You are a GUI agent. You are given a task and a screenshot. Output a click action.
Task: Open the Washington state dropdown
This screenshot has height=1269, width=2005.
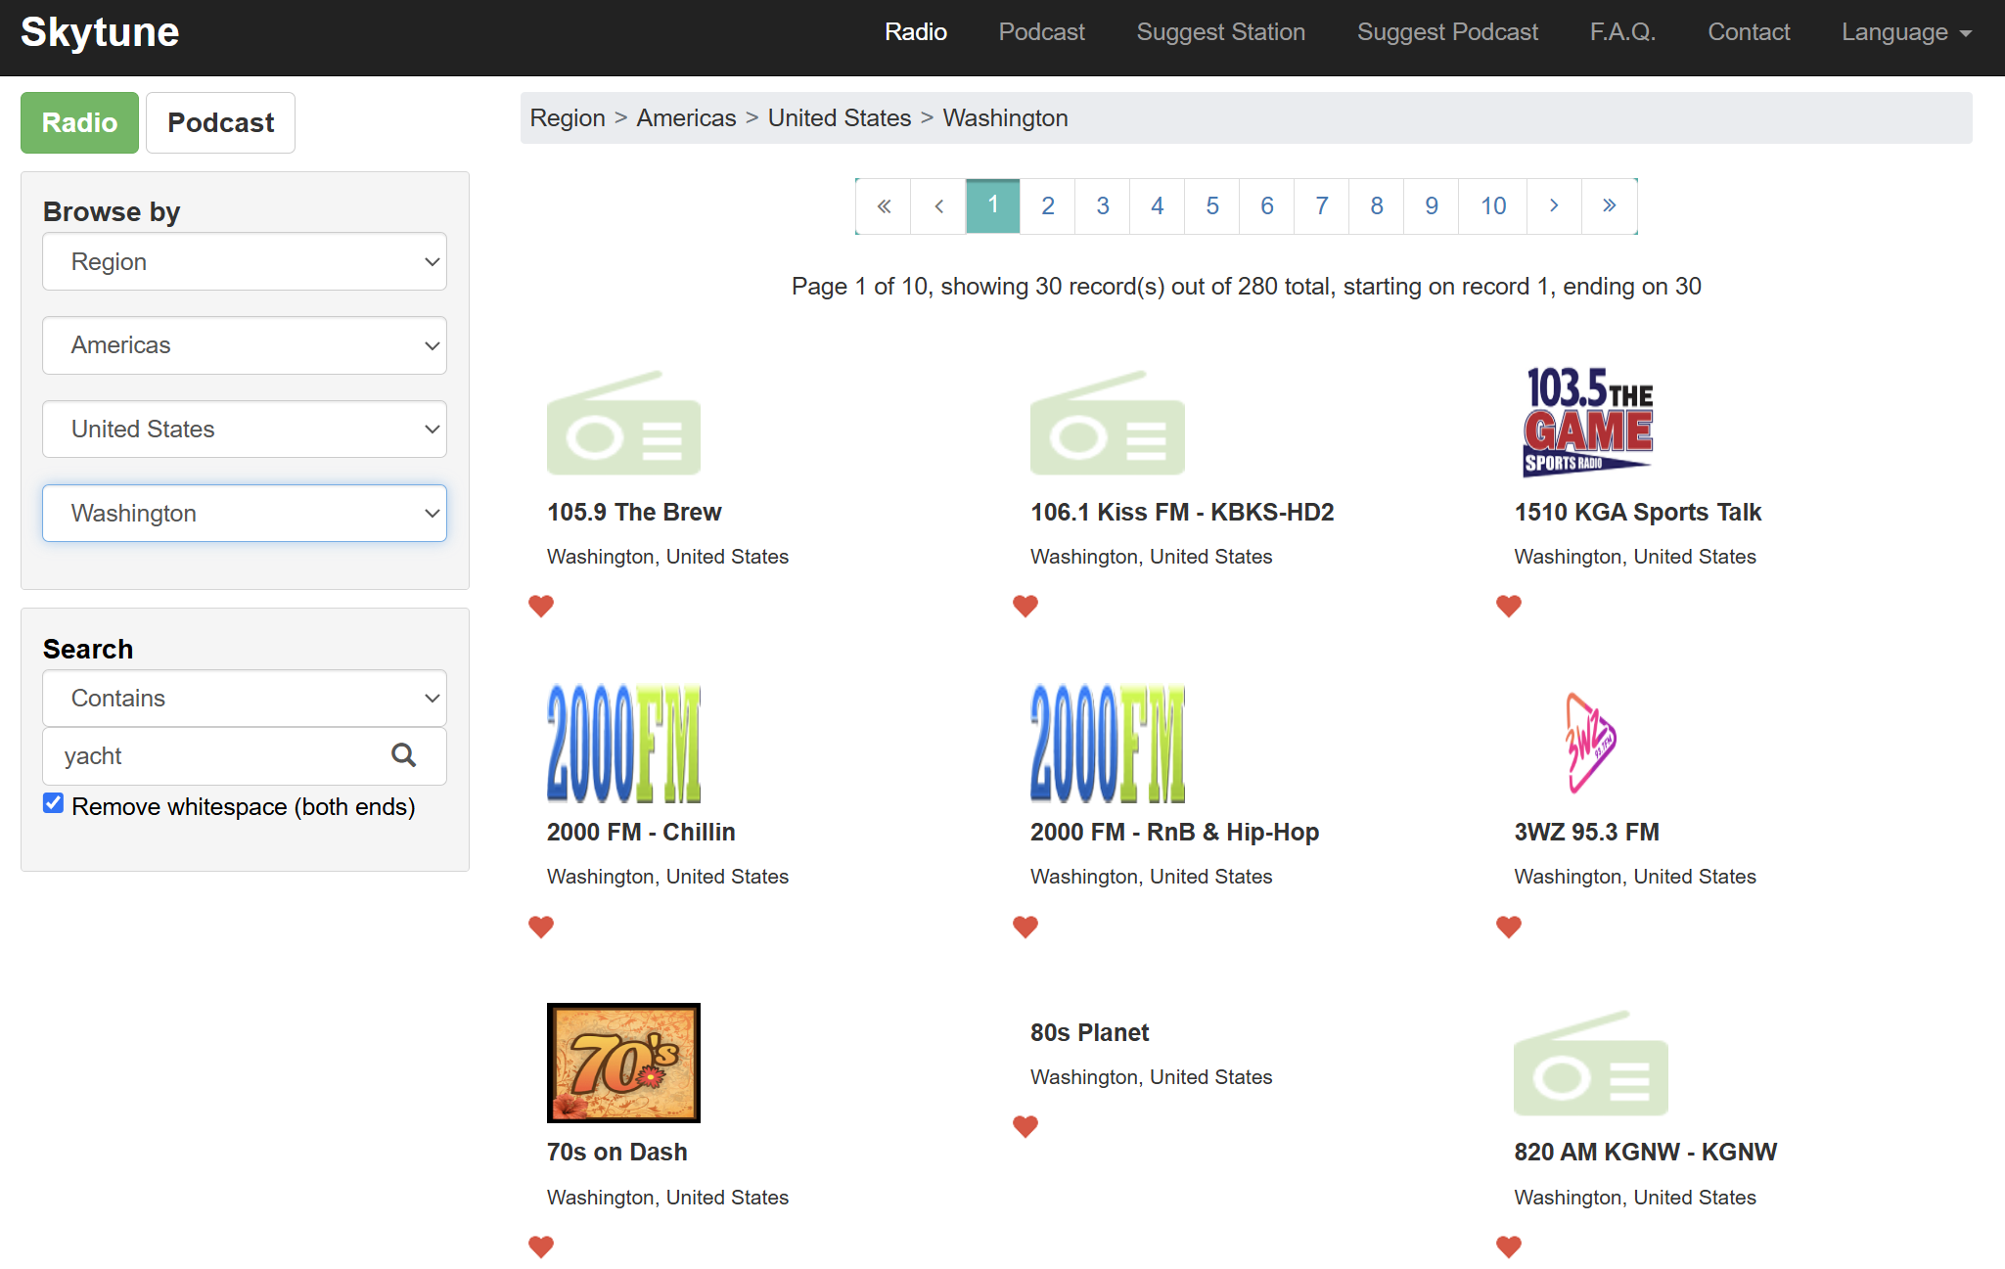(x=245, y=513)
